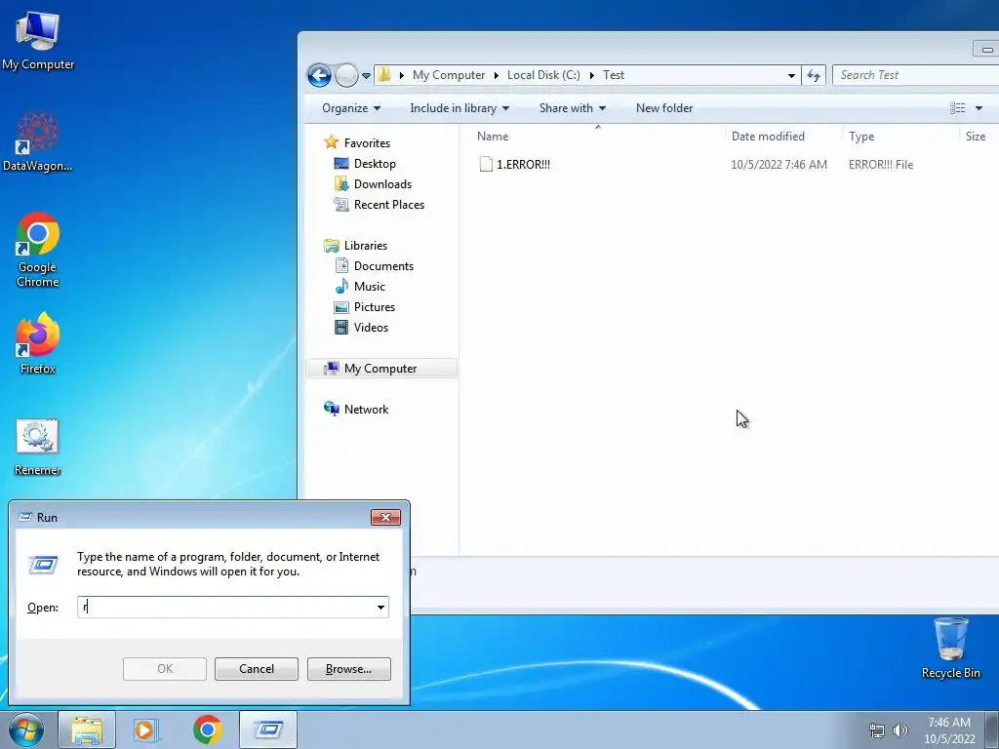Screen dimensions: 999x749
Task: Open Videos library
Action: point(371,328)
